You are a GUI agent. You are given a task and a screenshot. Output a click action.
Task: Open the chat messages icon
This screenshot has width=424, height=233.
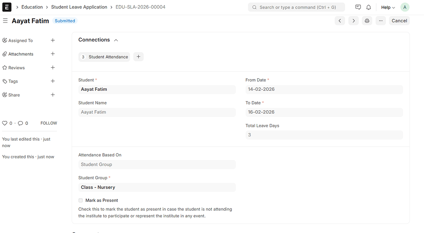click(358, 7)
